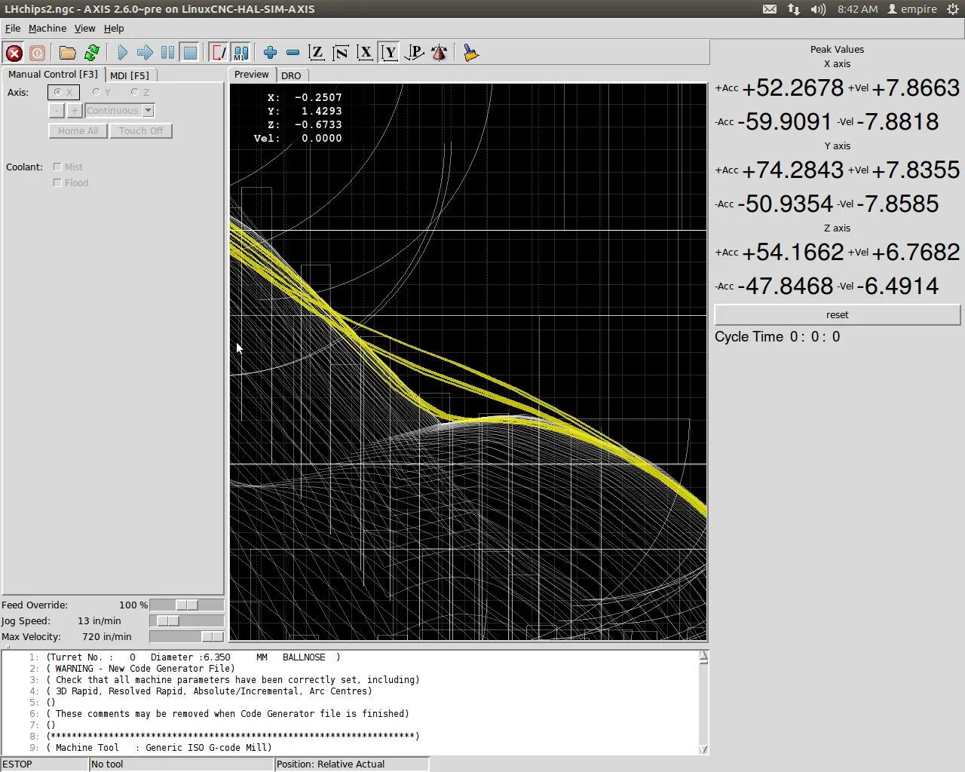Run the next line (step)
Image resolution: width=965 pixels, height=772 pixels.
click(145, 53)
